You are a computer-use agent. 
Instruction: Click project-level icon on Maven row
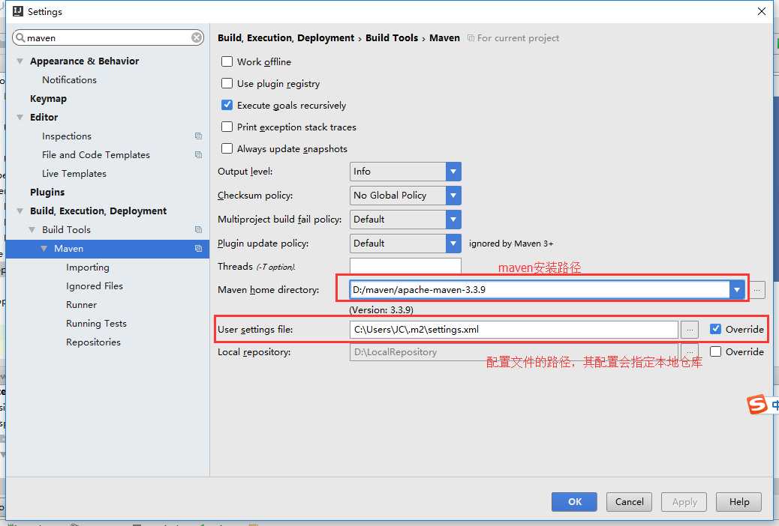coord(198,249)
